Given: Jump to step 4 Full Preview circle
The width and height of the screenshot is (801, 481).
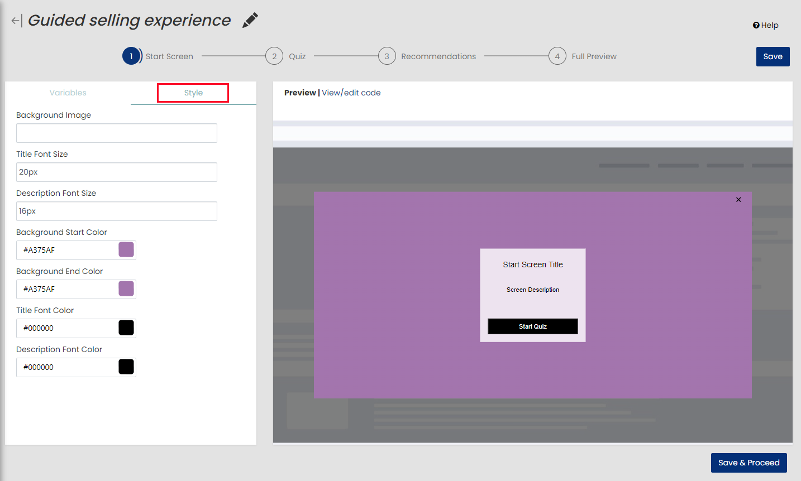Looking at the screenshot, I should tap(557, 56).
